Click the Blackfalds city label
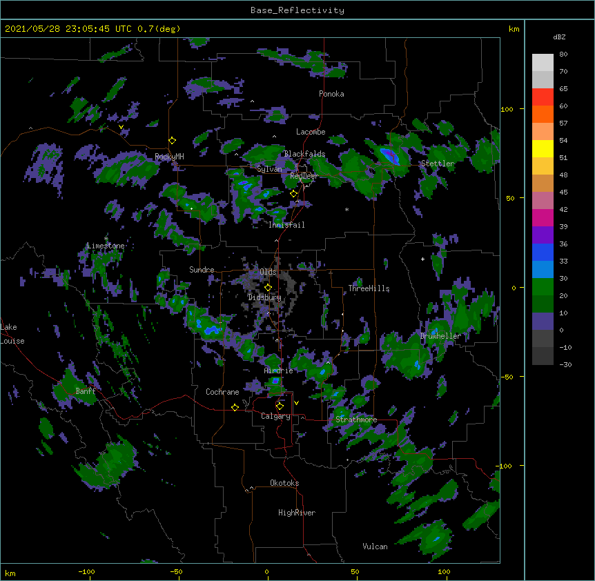Screen dimensions: 595x581 pyautogui.click(x=304, y=154)
